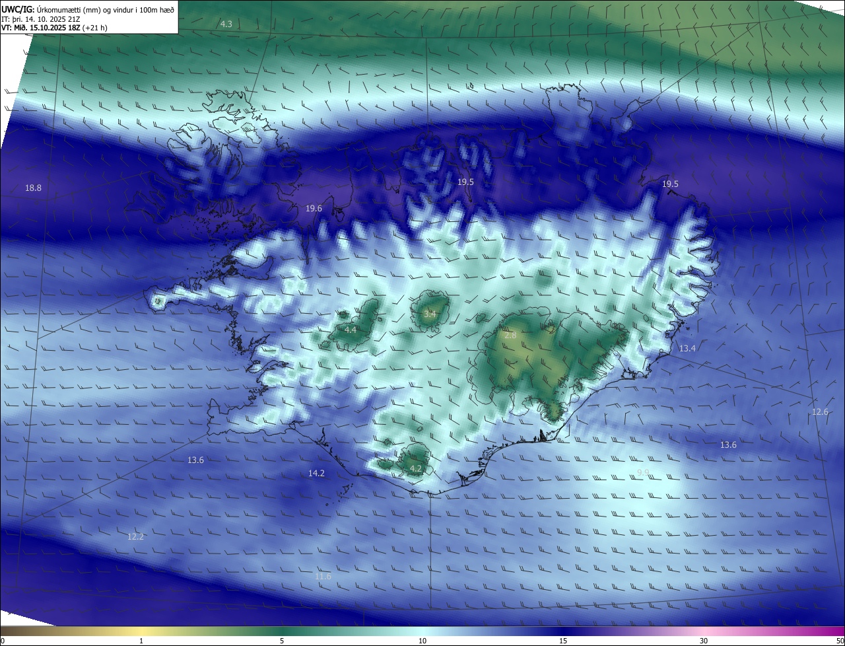Click the 19.6 value label
Viewport: 845px width, 646px height.
[x=314, y=209]
